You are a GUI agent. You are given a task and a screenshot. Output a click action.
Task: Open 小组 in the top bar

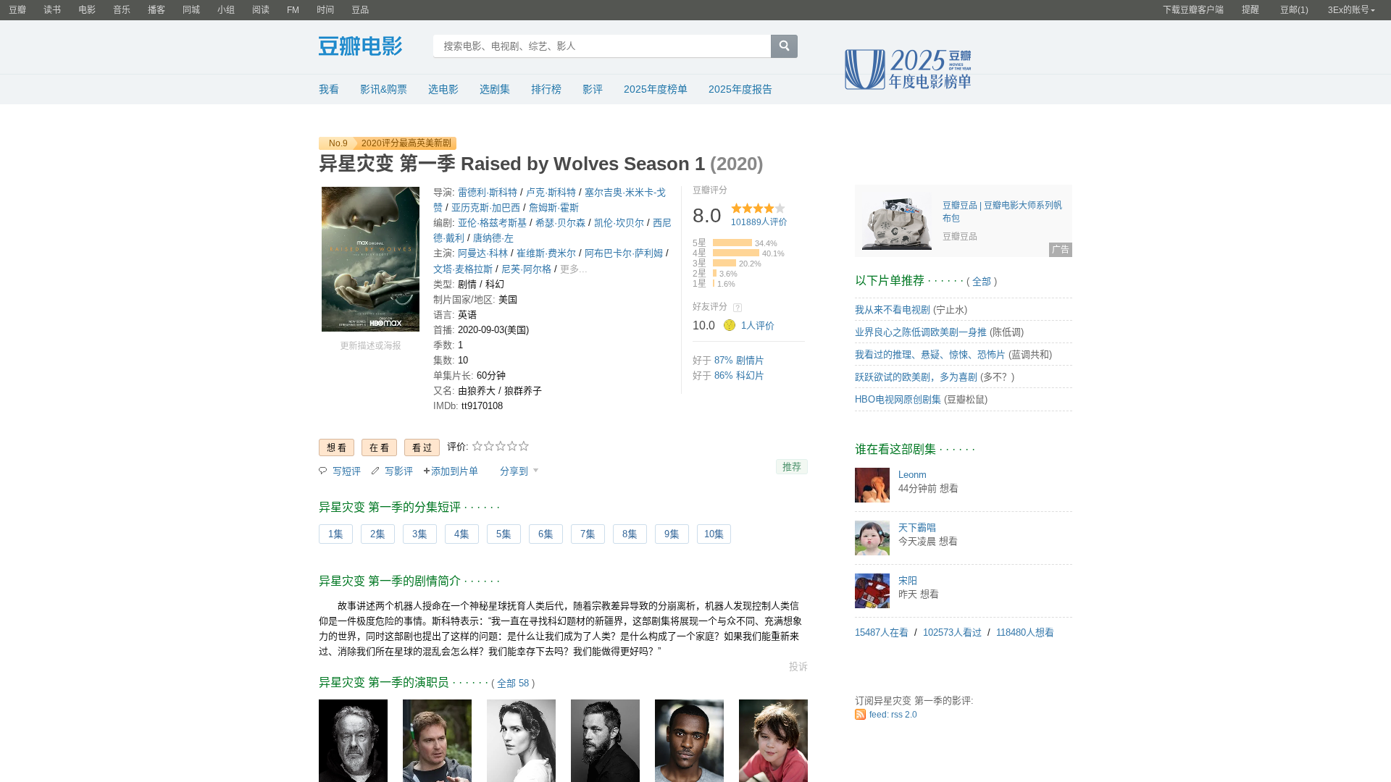pyautogui.click(x=226, y=10)
